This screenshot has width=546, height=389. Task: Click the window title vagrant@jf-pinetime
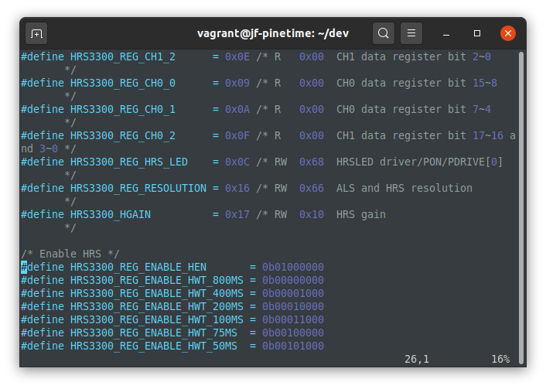point(273,33)
